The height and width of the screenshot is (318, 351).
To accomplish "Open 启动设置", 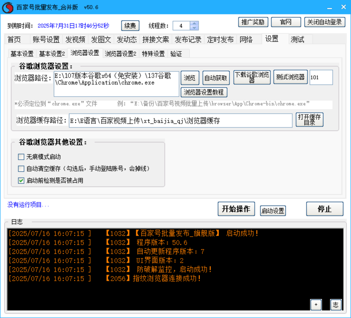I will [x=273, y=211].
